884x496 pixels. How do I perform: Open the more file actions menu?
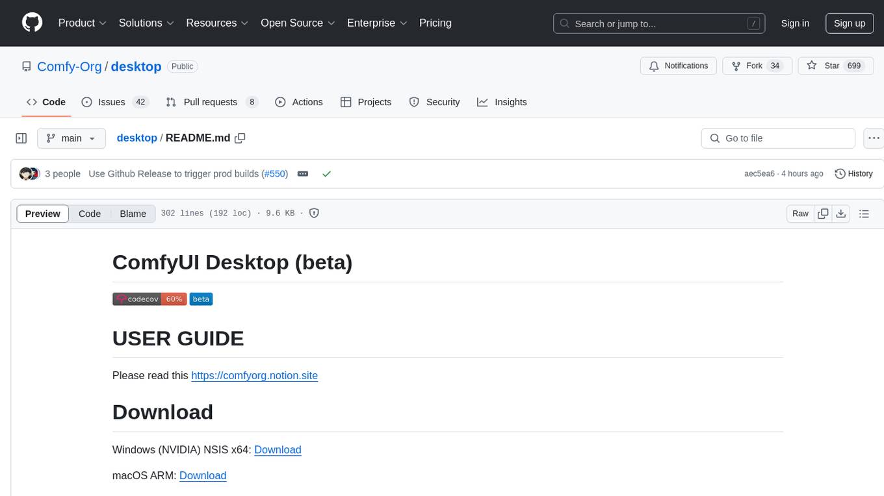click(873, 138)
